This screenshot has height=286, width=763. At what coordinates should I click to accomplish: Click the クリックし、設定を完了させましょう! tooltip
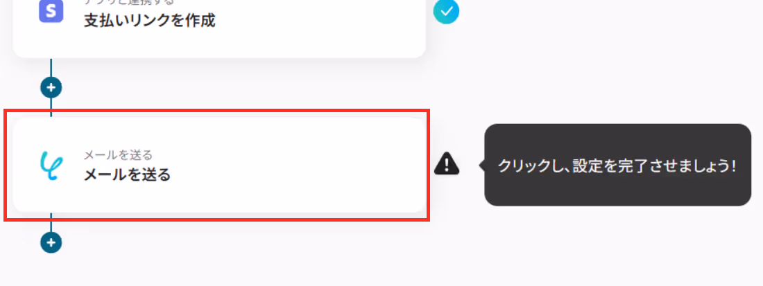point(618,165)
